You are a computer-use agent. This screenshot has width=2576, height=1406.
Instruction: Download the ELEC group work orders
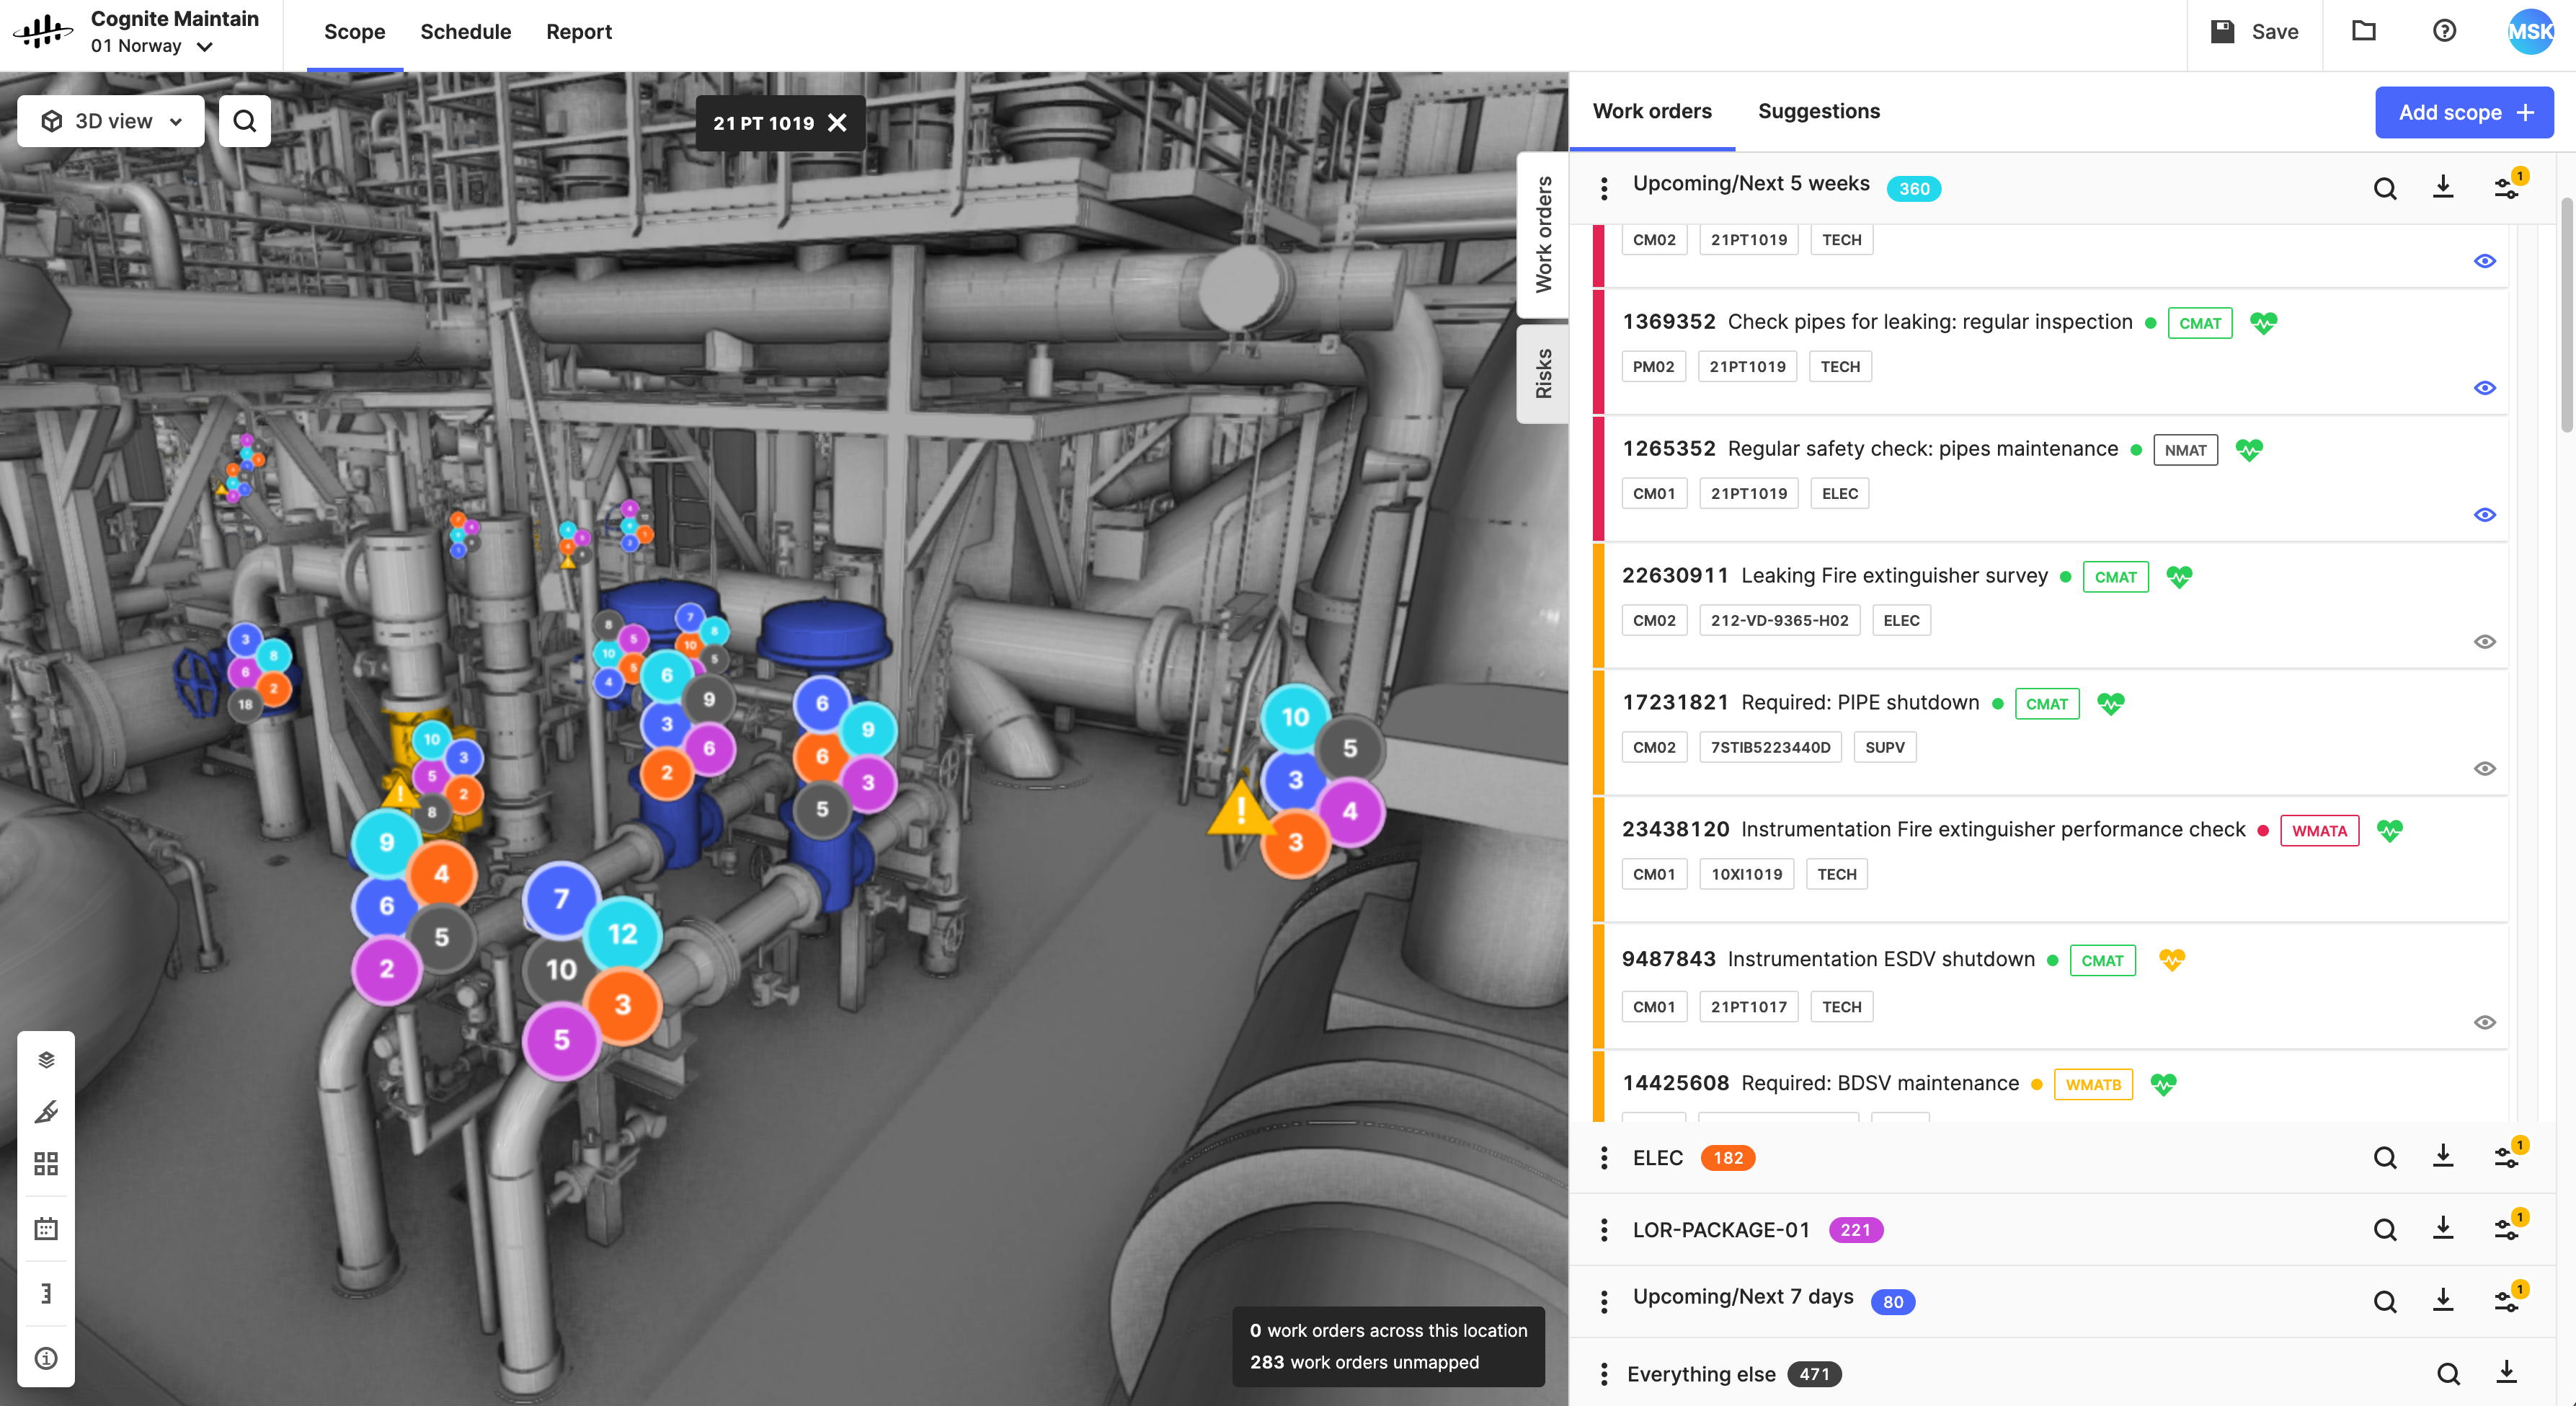(2443, 1157)
